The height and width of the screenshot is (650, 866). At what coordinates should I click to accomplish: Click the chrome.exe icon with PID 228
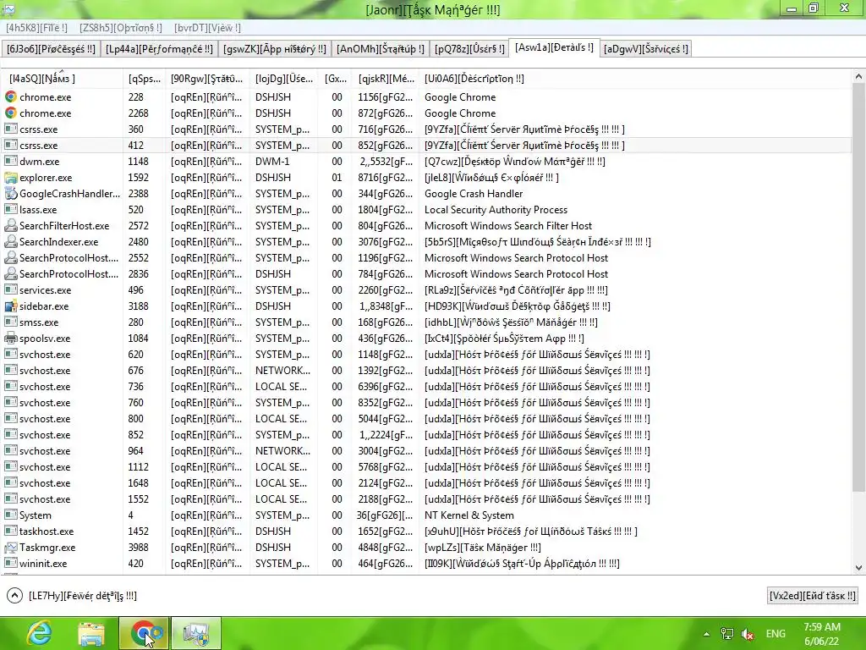click(x=10, y=96)
